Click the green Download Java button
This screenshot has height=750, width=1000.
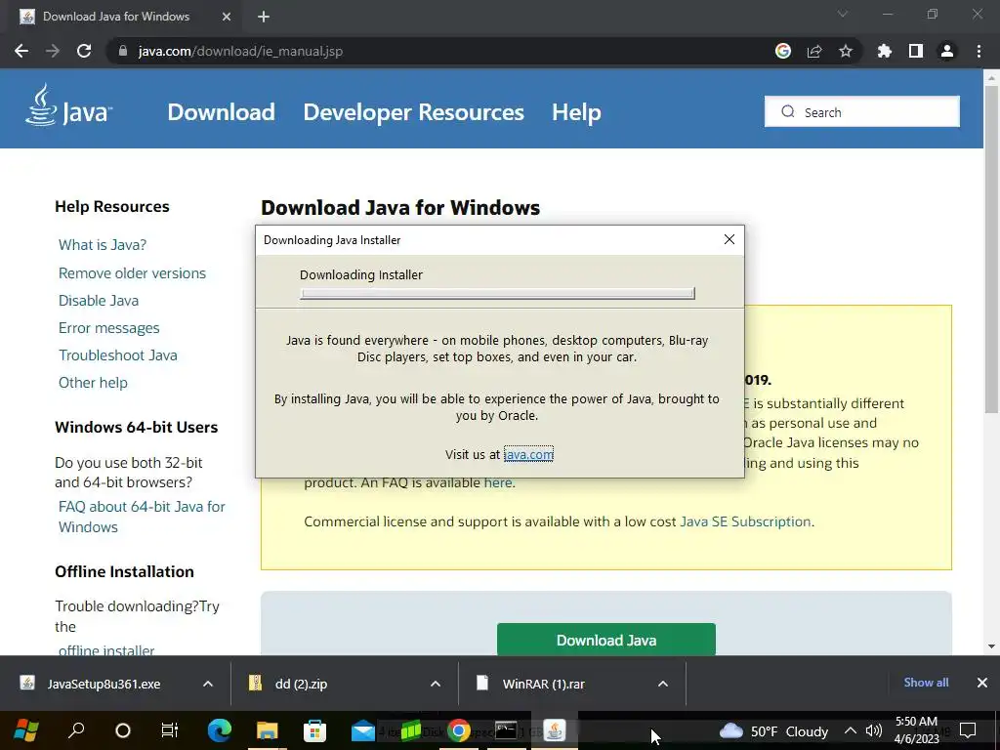(x=605, y=640)
